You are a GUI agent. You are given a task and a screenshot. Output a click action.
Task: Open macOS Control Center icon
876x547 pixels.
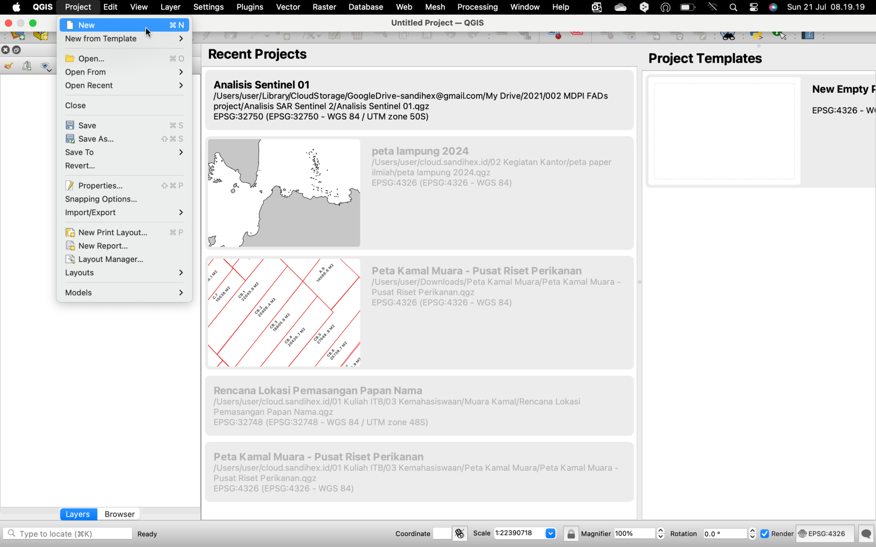click(753, 7)
